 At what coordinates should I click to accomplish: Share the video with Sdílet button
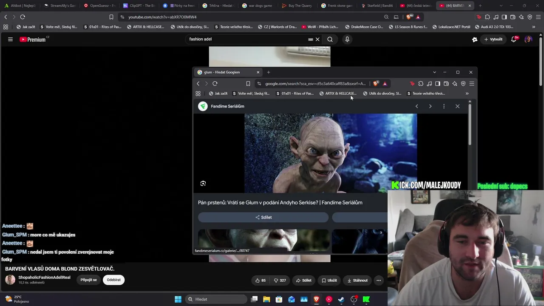click(303, 280)
